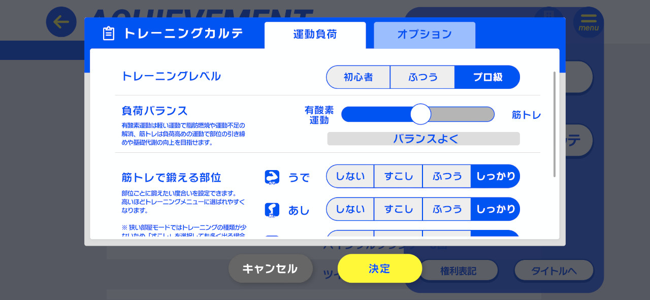Click the yellow 決定 button
The image size is (650, 300).
pos(380,269)
